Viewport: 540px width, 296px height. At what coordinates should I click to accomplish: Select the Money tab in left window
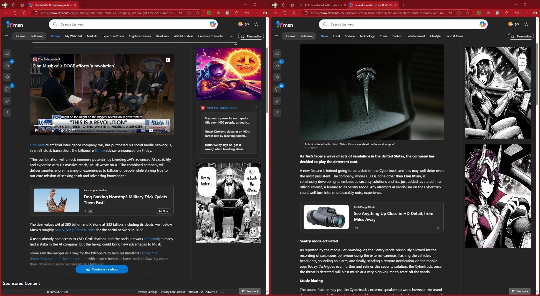pos(55,36)
